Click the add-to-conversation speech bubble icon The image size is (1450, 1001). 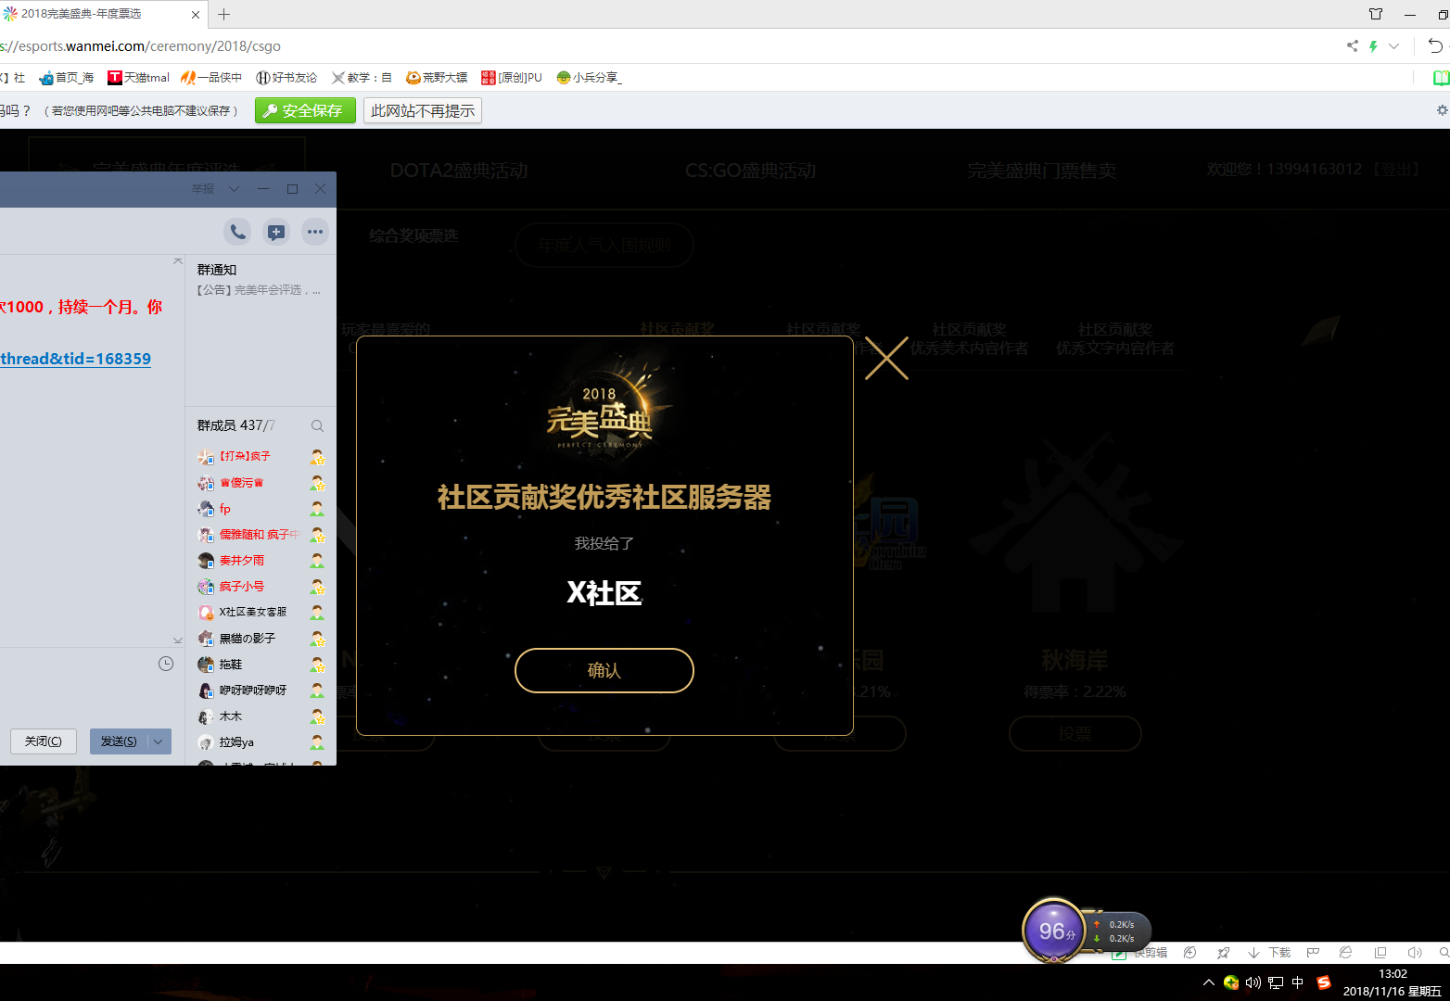276,232
